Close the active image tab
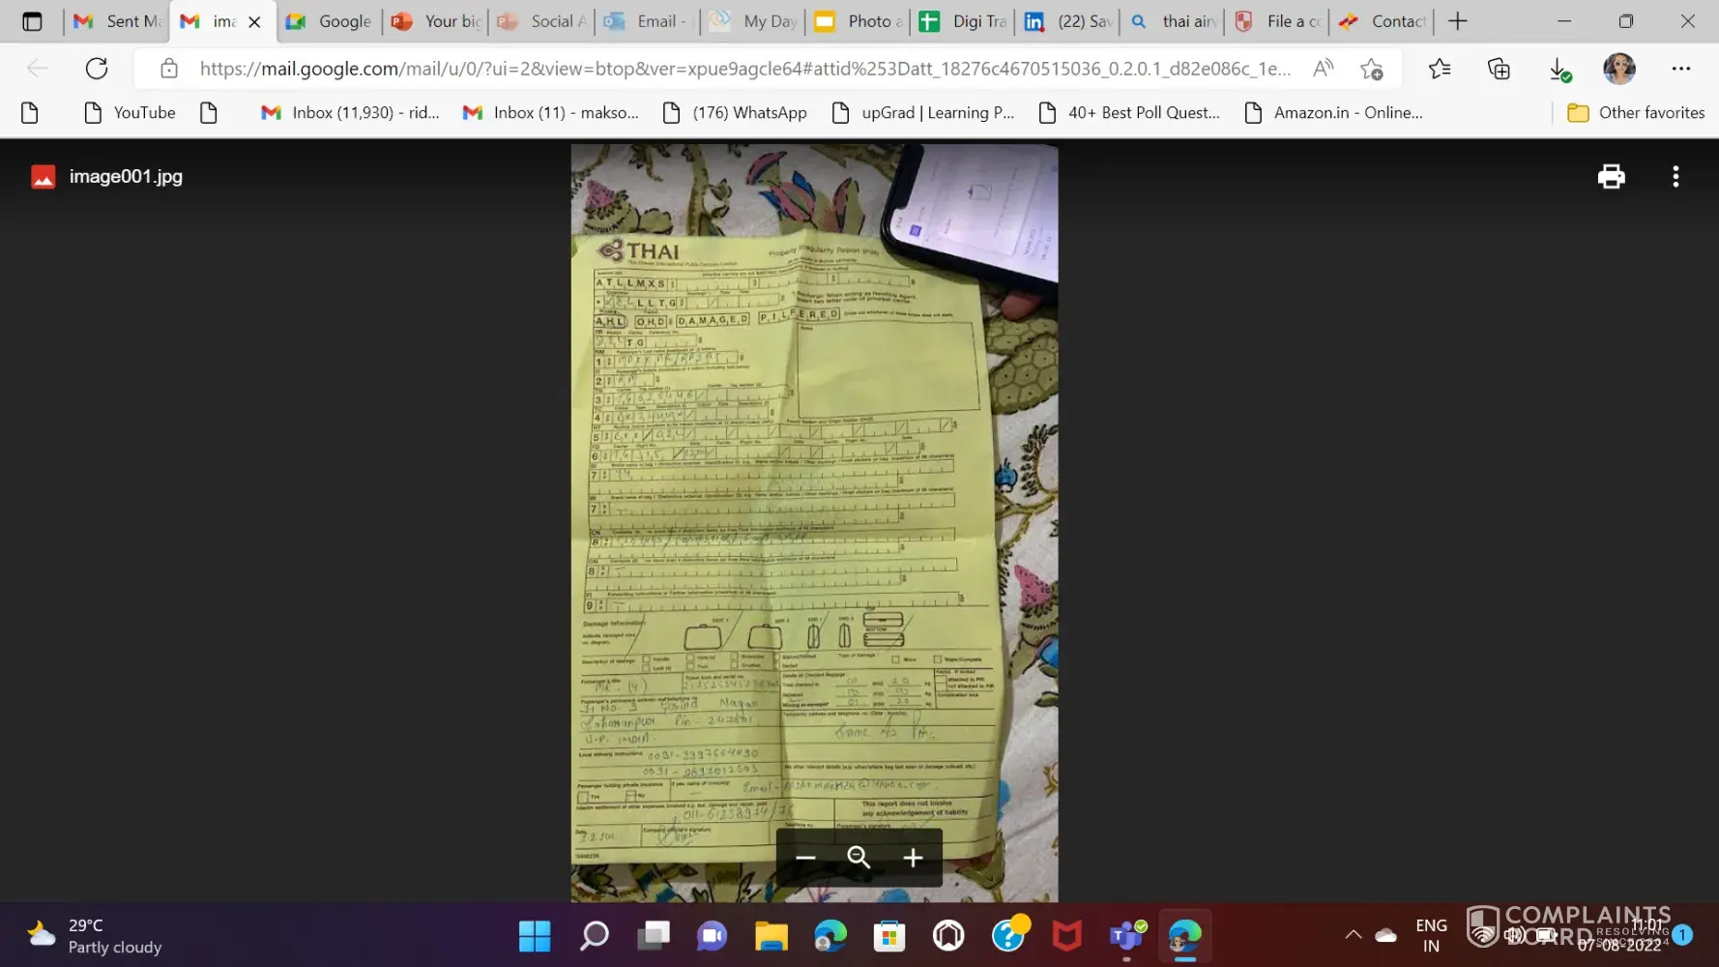 click(x=254, y=21)
